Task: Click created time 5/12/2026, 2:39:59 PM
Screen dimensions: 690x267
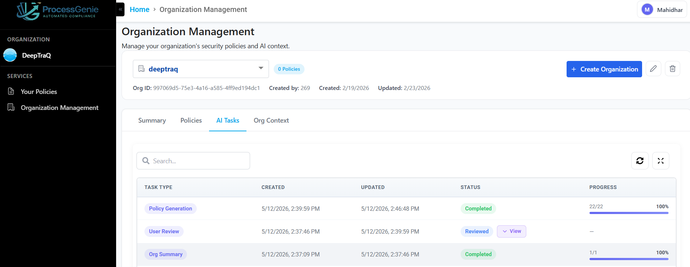Action: (x=291, y=209)
